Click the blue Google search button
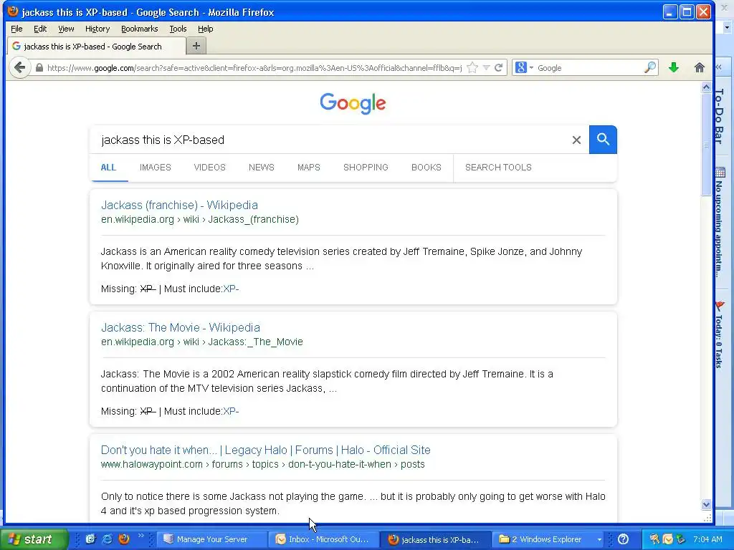734x550 pixels. (x=603, y=140)
